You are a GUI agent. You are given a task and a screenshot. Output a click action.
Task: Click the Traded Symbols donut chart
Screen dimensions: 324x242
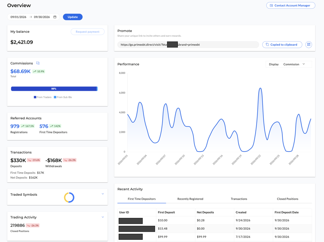click(69, 197)
